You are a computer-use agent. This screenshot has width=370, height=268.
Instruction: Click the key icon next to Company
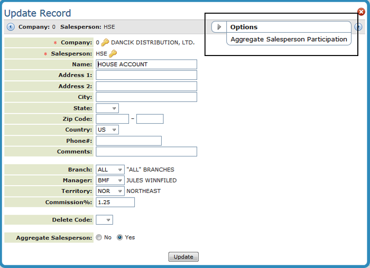[x=105, y=42]
